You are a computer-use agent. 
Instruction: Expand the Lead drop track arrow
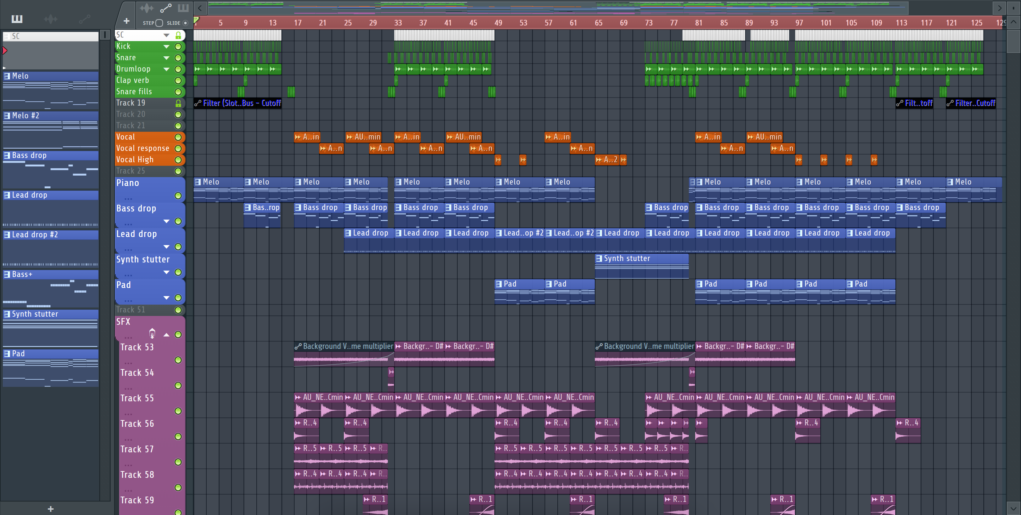point(167,247)
